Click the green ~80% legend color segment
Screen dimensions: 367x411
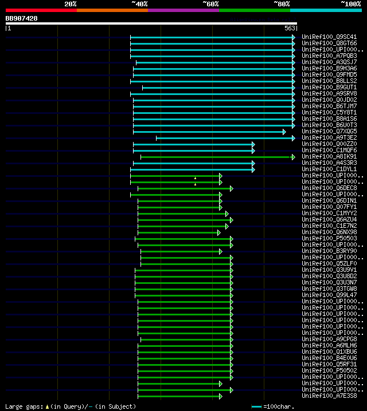pos(255,10)
